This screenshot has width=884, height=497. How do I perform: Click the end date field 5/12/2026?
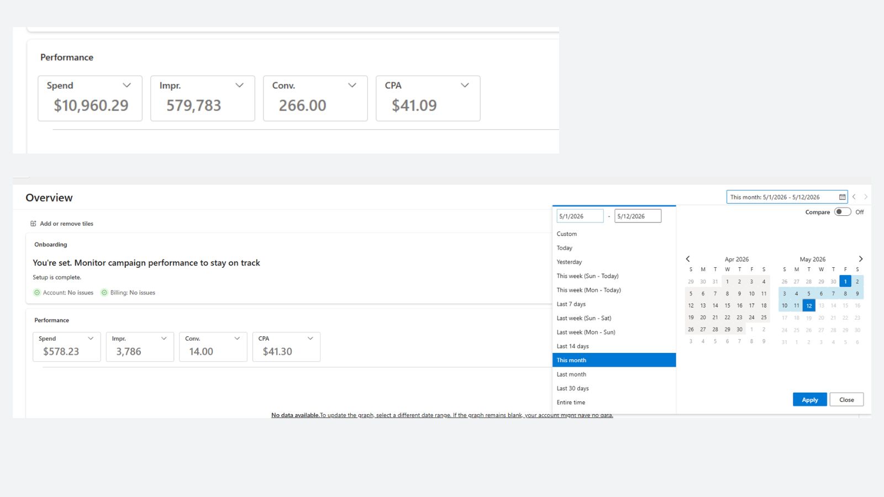pyautogui.click(x=638, y=216)
